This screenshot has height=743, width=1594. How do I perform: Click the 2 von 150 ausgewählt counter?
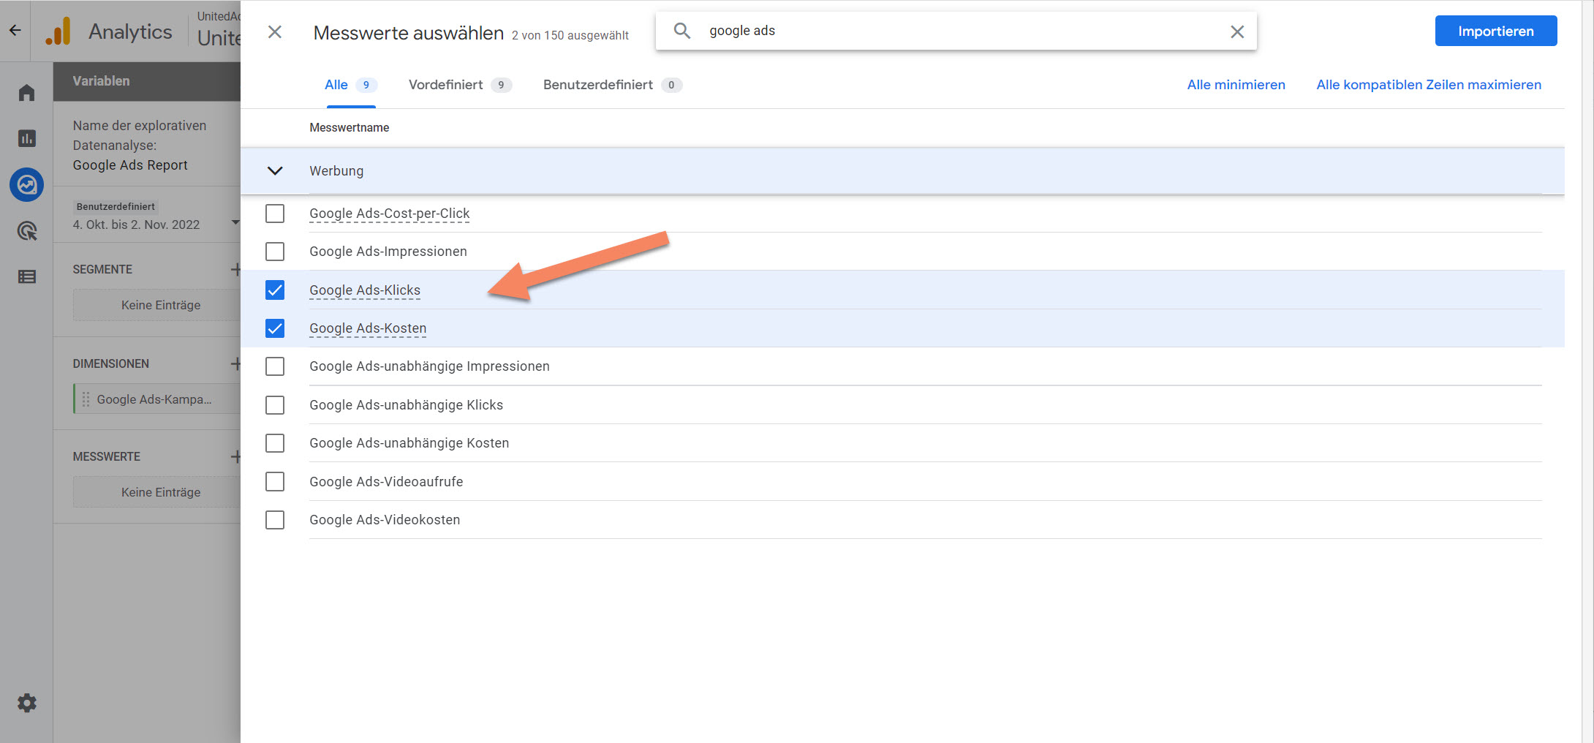570,35
